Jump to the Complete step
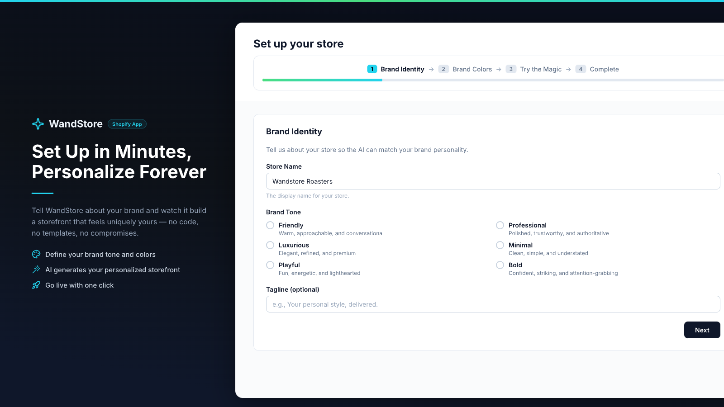 [604, 69]
